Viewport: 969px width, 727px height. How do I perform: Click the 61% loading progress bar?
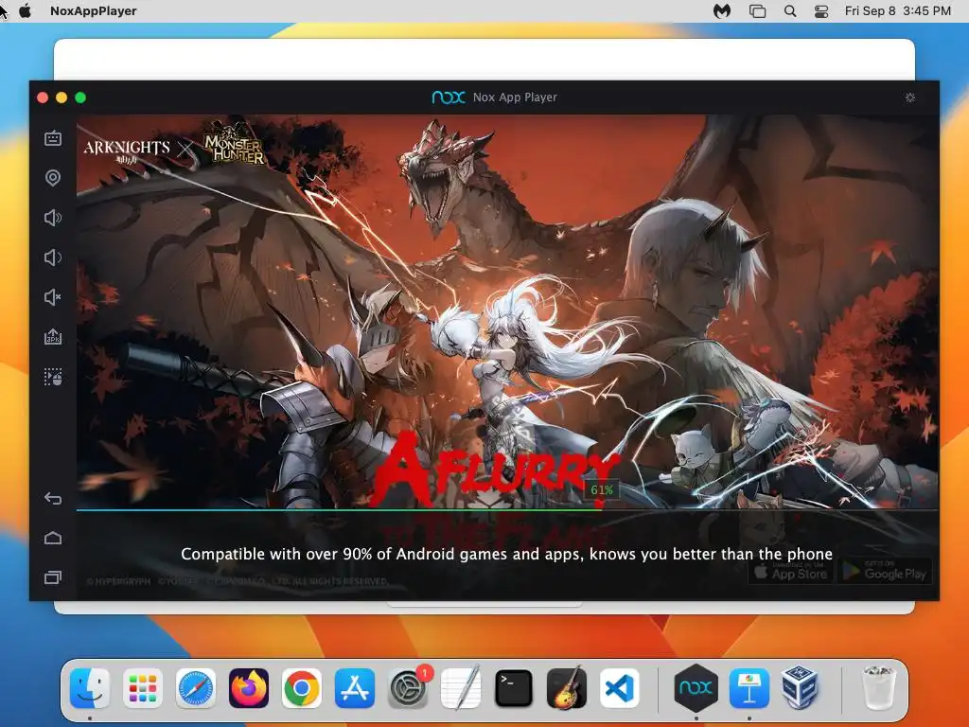[507, 510]
